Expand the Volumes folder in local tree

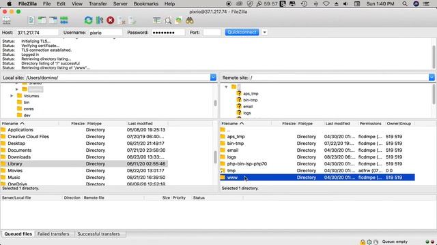point(12,96)
